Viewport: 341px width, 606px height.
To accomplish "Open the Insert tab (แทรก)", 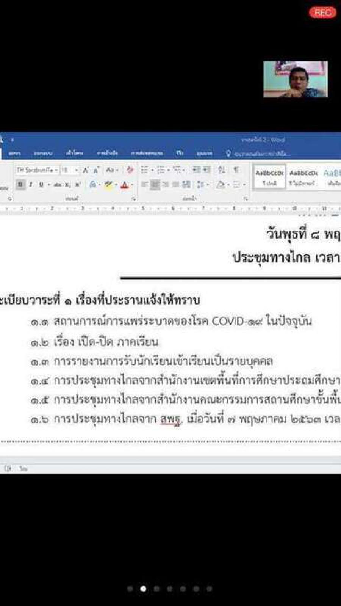I will (14, 153).
